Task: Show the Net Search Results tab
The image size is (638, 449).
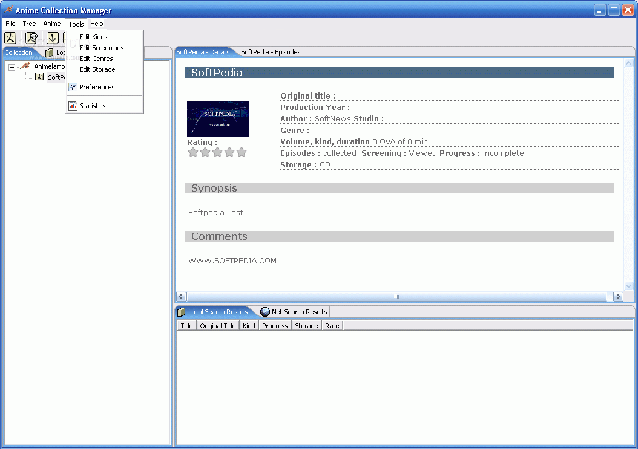Action: [x=294, y=312]
